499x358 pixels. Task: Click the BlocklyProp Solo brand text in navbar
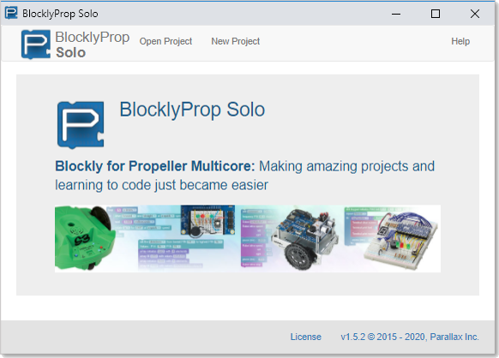pos(93,45)
